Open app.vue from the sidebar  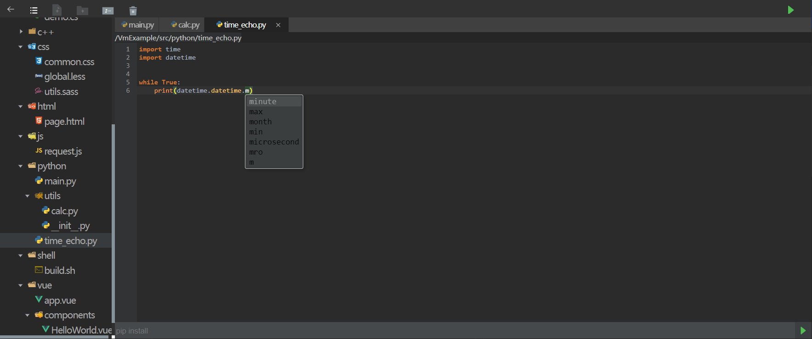point(60,300)
